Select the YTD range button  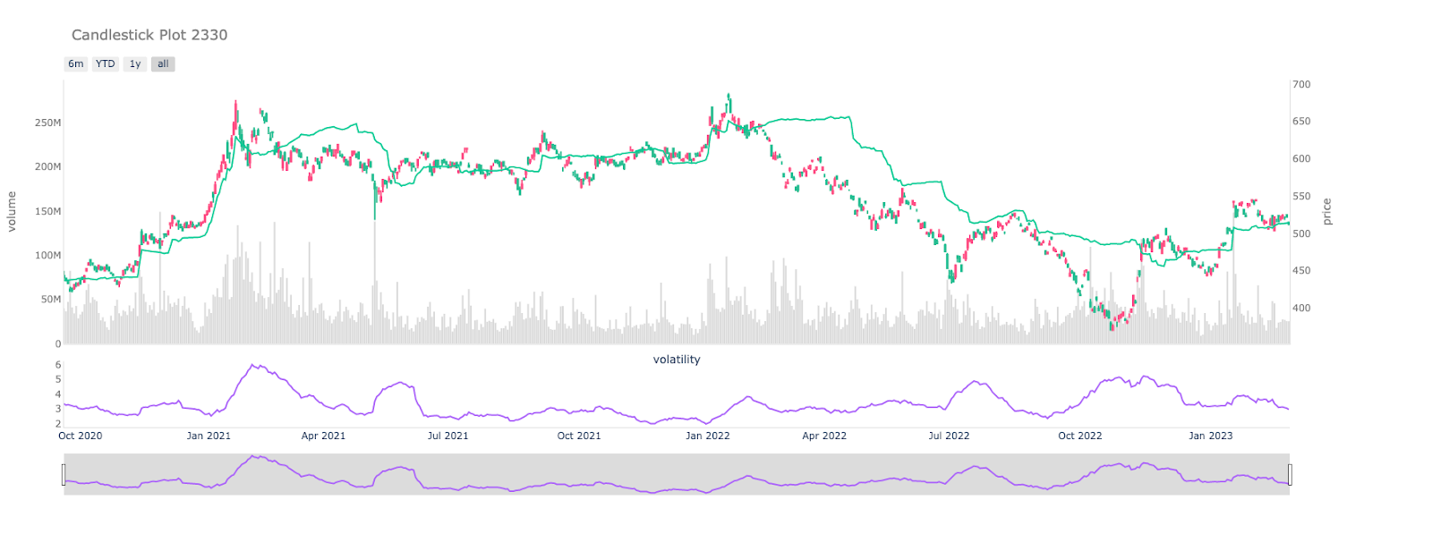point(106,64)
